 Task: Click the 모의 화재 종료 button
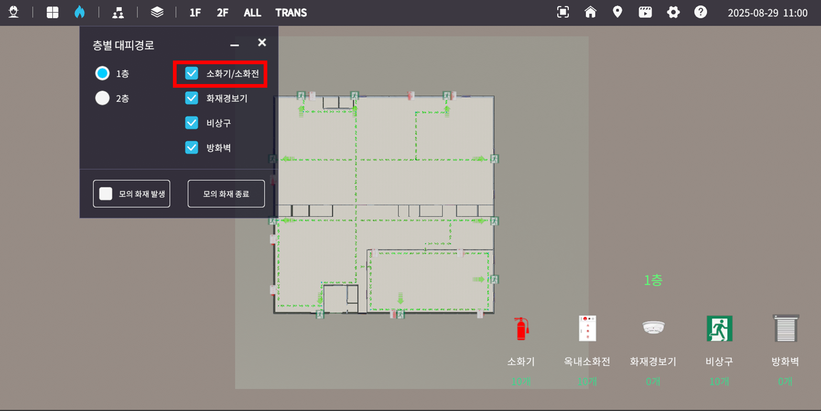click(226, 193)
